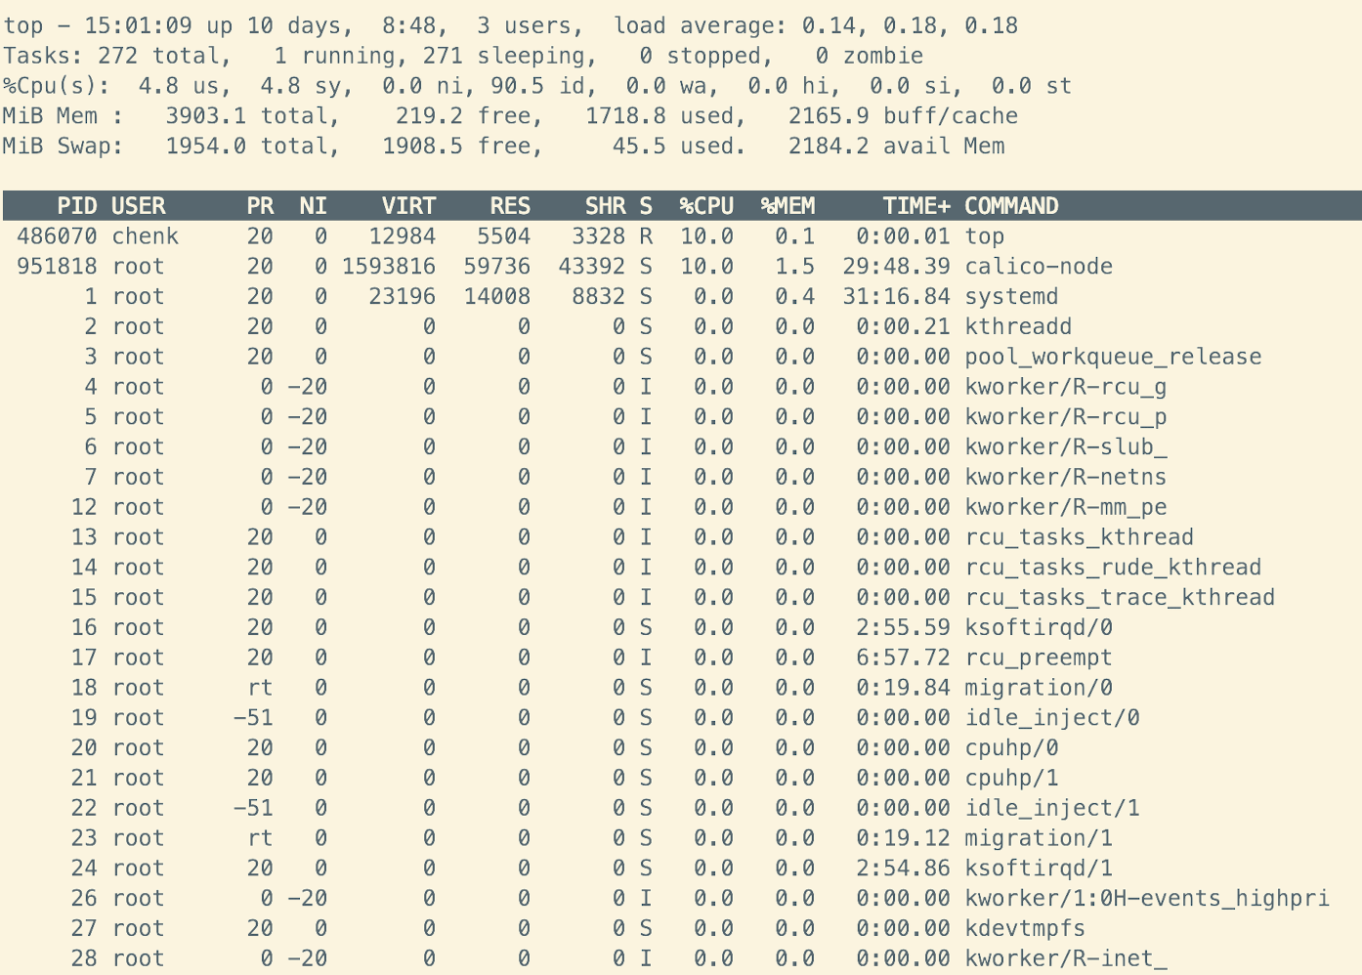Viewport: 1362px width, 975px height.
Task: Click the COMMAND column header
Action: (1011, 206)
